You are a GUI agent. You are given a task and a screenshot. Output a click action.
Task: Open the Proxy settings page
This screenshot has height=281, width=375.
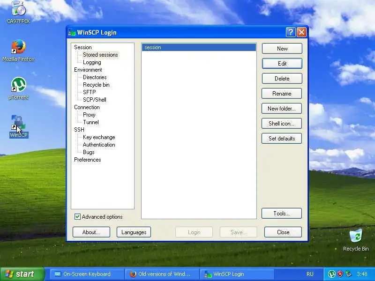pos(89,115)
